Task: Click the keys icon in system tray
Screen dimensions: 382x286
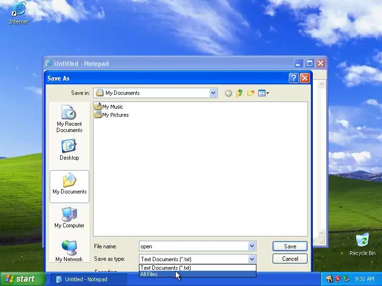Action: [329, 279]
